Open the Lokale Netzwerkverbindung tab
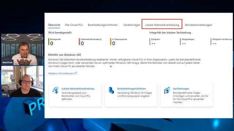This screenshot has height=131, width=234. [162, 25]
